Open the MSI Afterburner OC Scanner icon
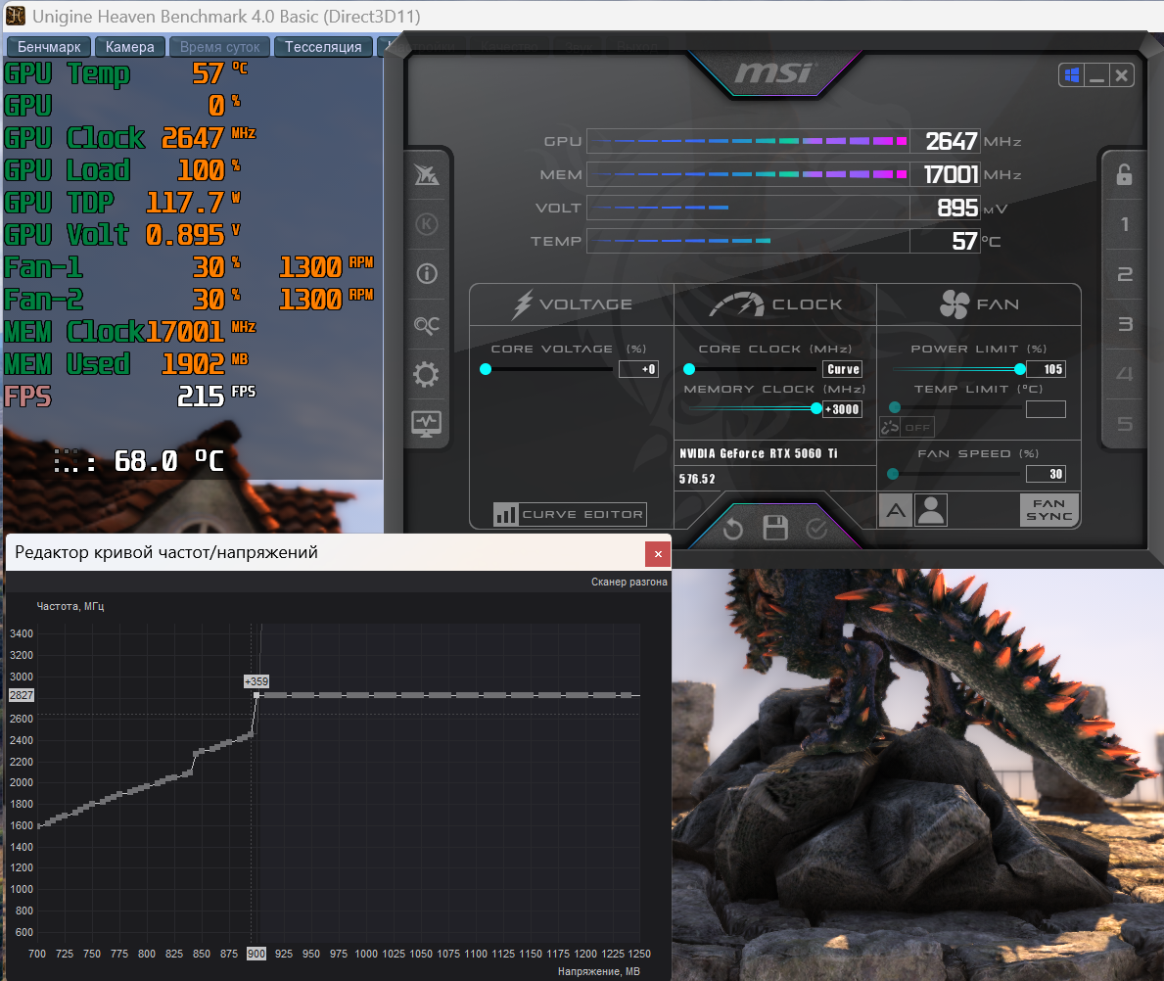 [x=427, y=324]
